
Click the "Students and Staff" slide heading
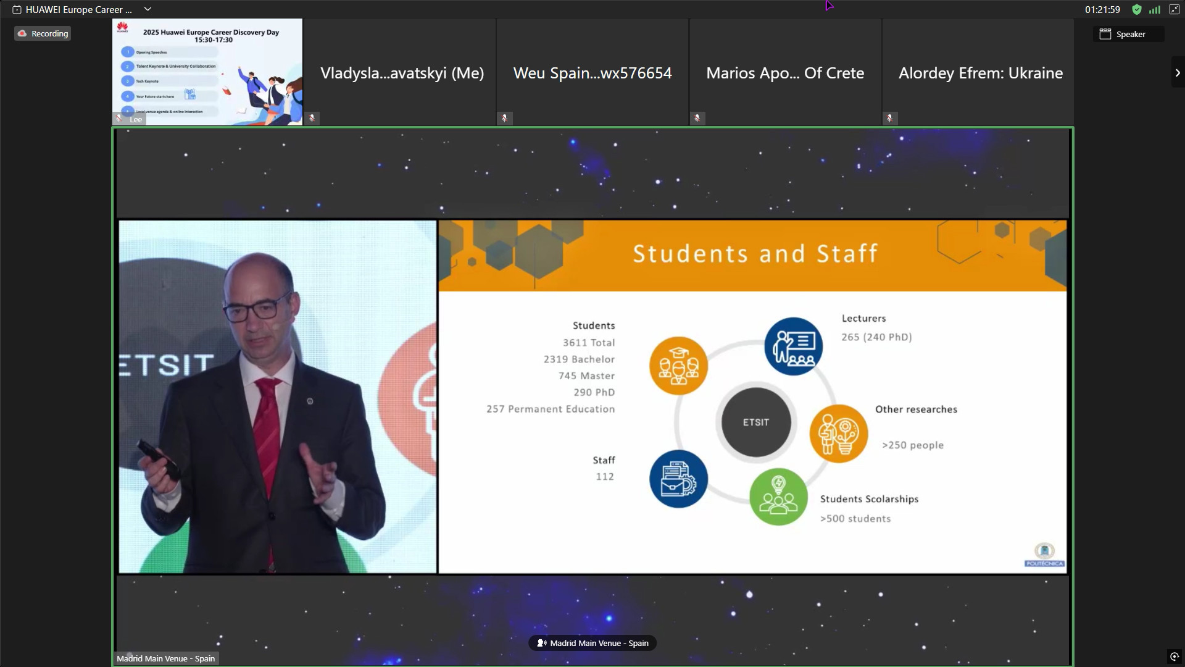755,254
